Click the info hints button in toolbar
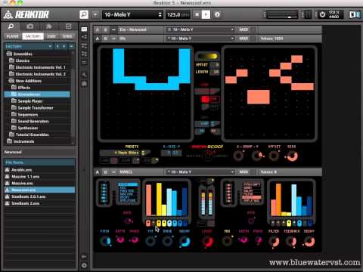This screenshot has width=363, height=272. click(x=217, y=14)
